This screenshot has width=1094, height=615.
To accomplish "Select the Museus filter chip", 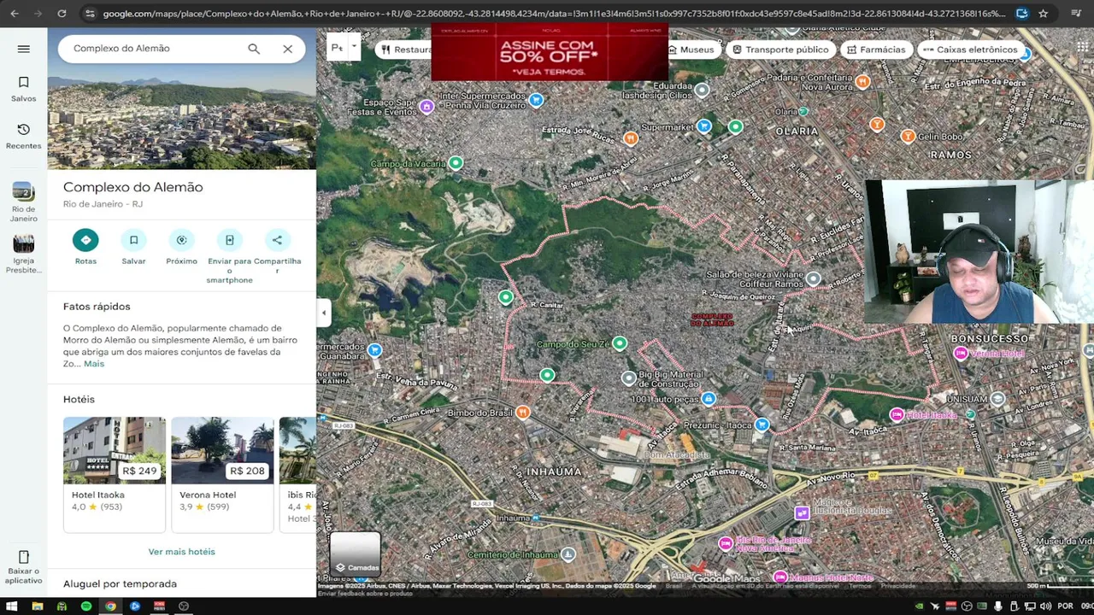I will pos(694,50).
